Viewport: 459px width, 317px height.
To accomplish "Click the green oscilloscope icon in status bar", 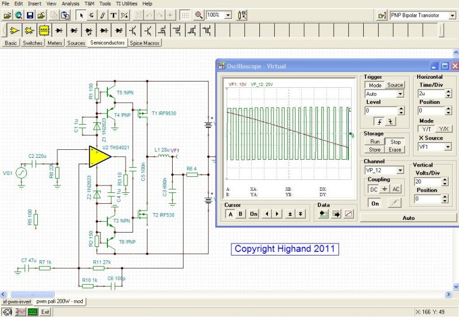I will (33, 312).
